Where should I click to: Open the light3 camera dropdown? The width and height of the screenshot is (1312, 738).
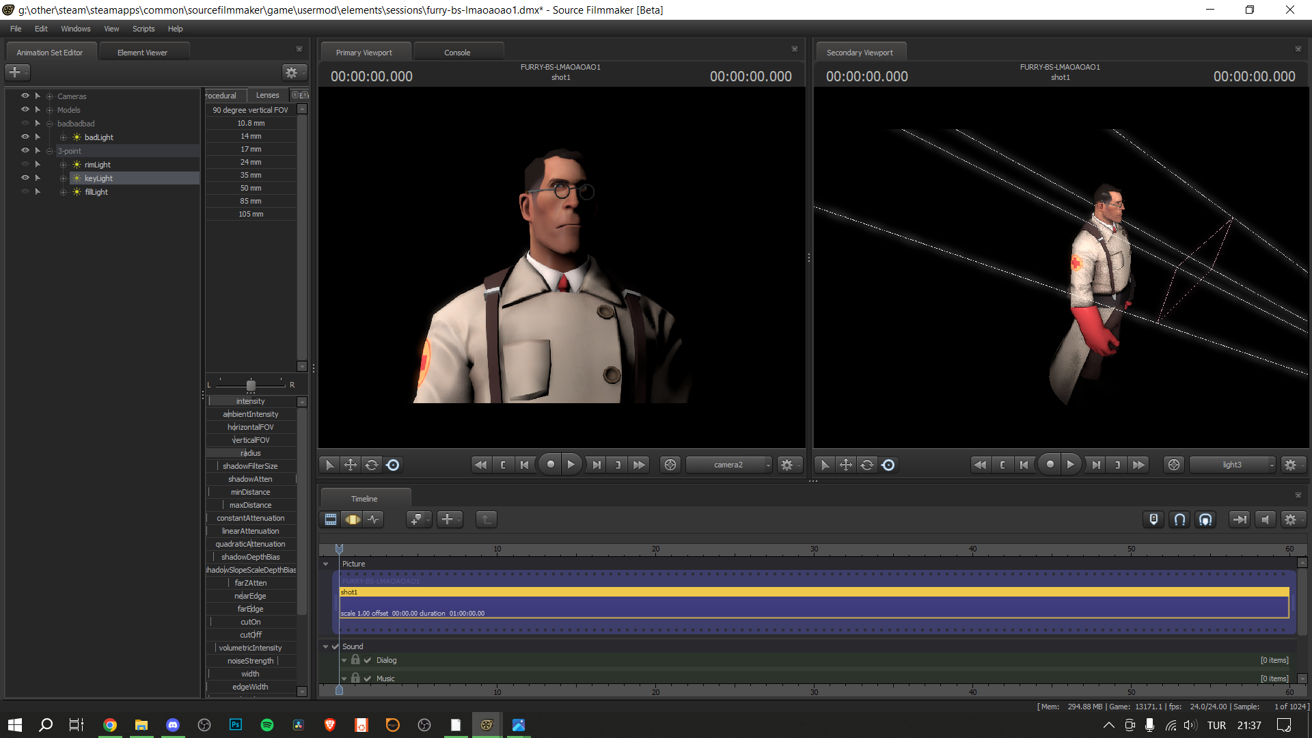1233,465
